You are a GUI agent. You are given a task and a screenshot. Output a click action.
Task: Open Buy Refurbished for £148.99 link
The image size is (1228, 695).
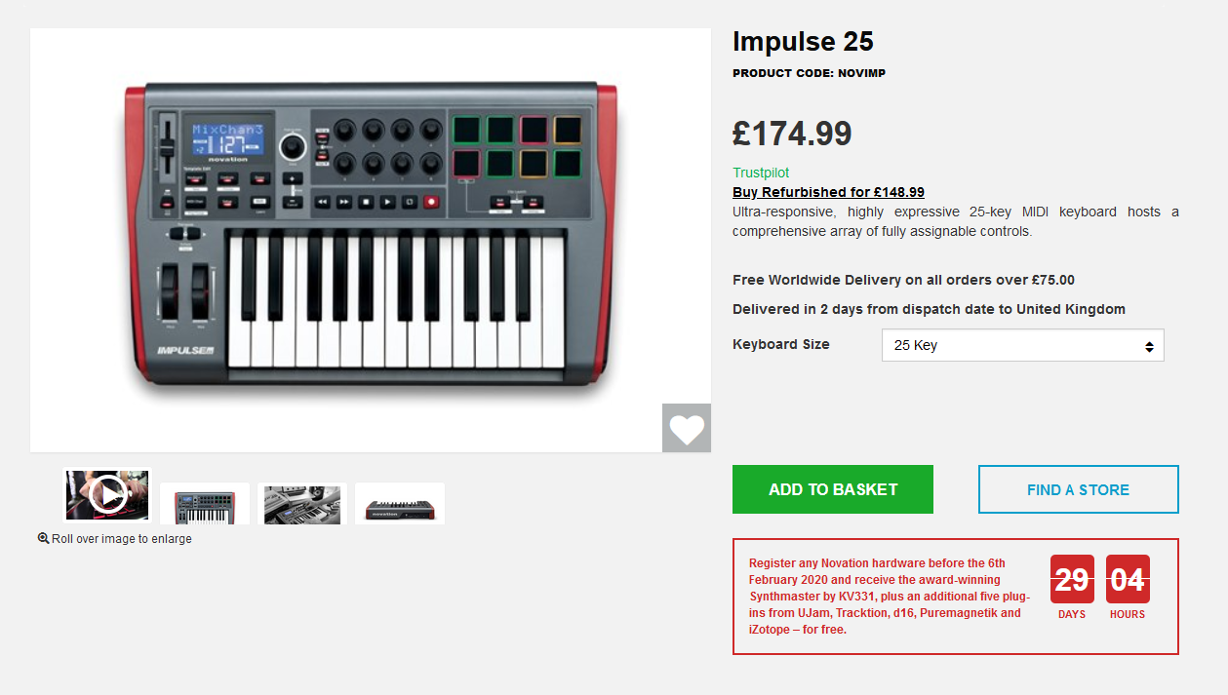pyautogui.click(x=828, y=192)
